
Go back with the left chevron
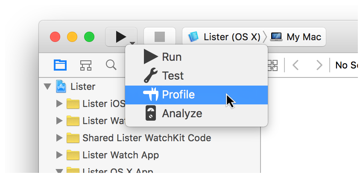coord(296,65)
